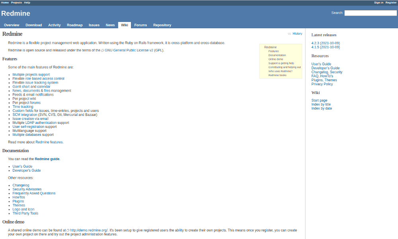Open LDAP authentication link
Screen dimensions: 398x239
tap(41, 123)
